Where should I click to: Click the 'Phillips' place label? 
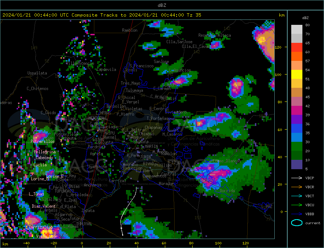[x=163, y=165]
